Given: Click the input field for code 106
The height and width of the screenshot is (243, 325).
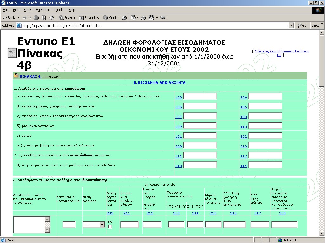Looking at the screenshot, I should (x=265, y=106).
